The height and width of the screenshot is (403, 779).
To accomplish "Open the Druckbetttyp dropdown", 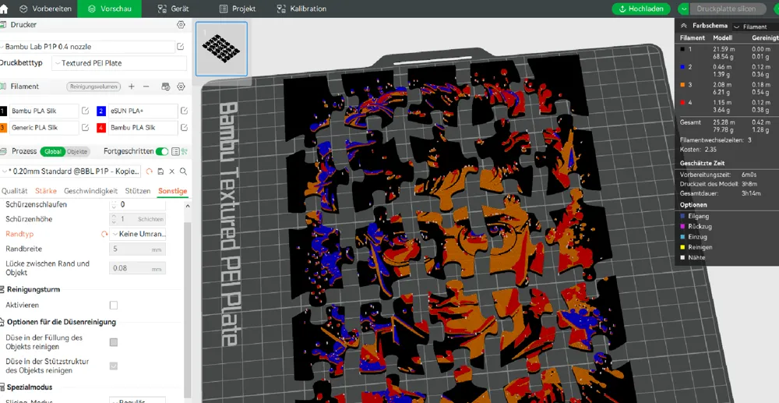I will click(x=119, y=63).
